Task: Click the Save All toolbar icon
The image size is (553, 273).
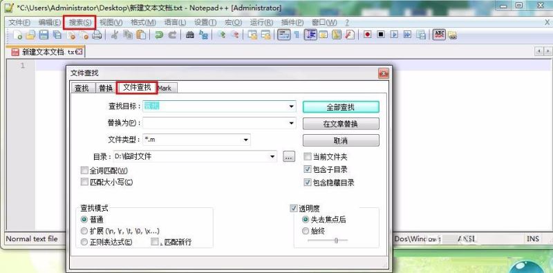Action: (x=57, y=35)
